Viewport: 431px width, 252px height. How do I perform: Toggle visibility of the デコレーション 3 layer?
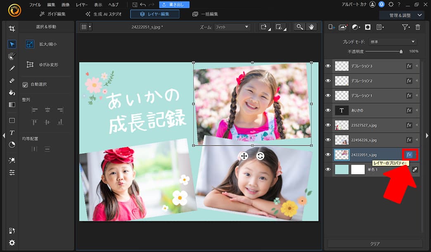(x=328, y=66)
